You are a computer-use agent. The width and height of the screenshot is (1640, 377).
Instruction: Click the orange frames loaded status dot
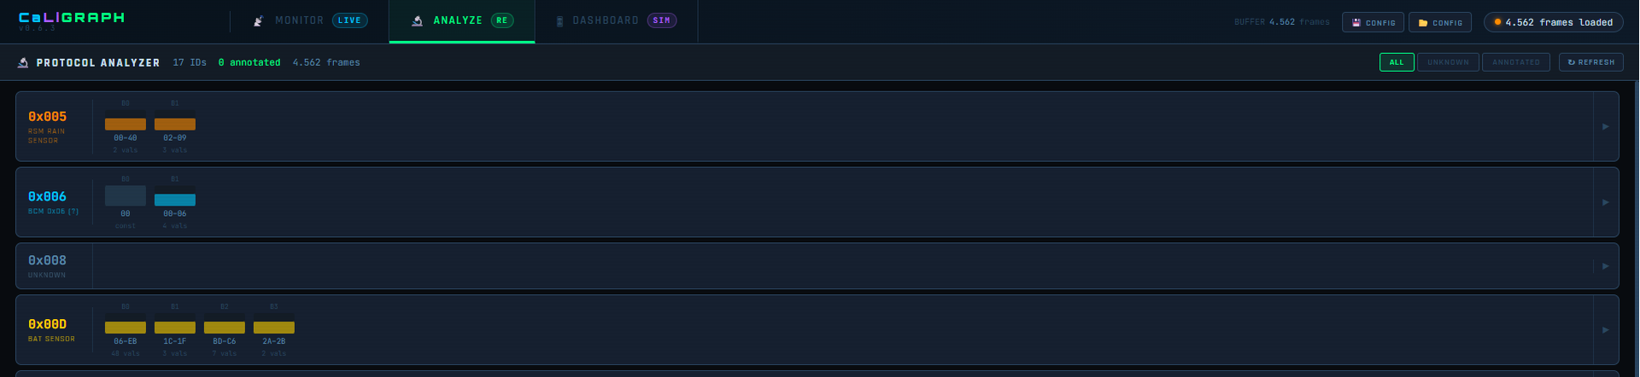[1497, 22]
